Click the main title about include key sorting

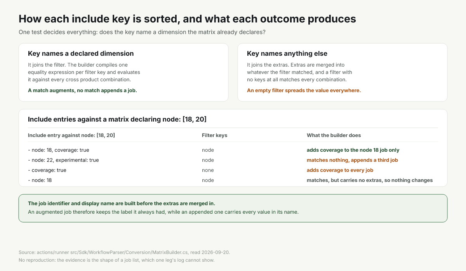click(187, 19)
